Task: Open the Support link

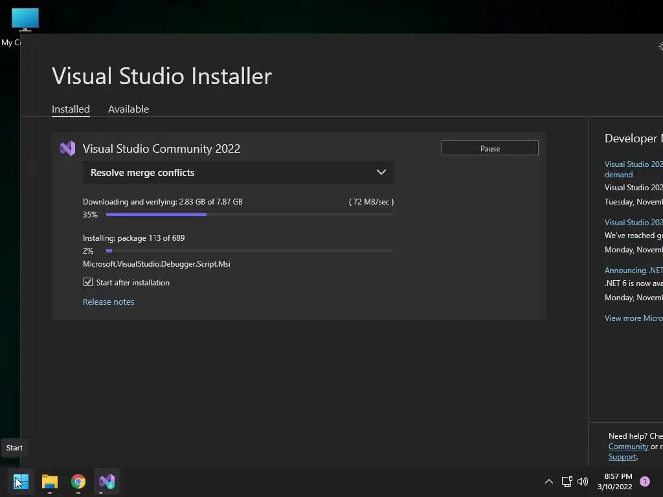Action: click(622, 457)
